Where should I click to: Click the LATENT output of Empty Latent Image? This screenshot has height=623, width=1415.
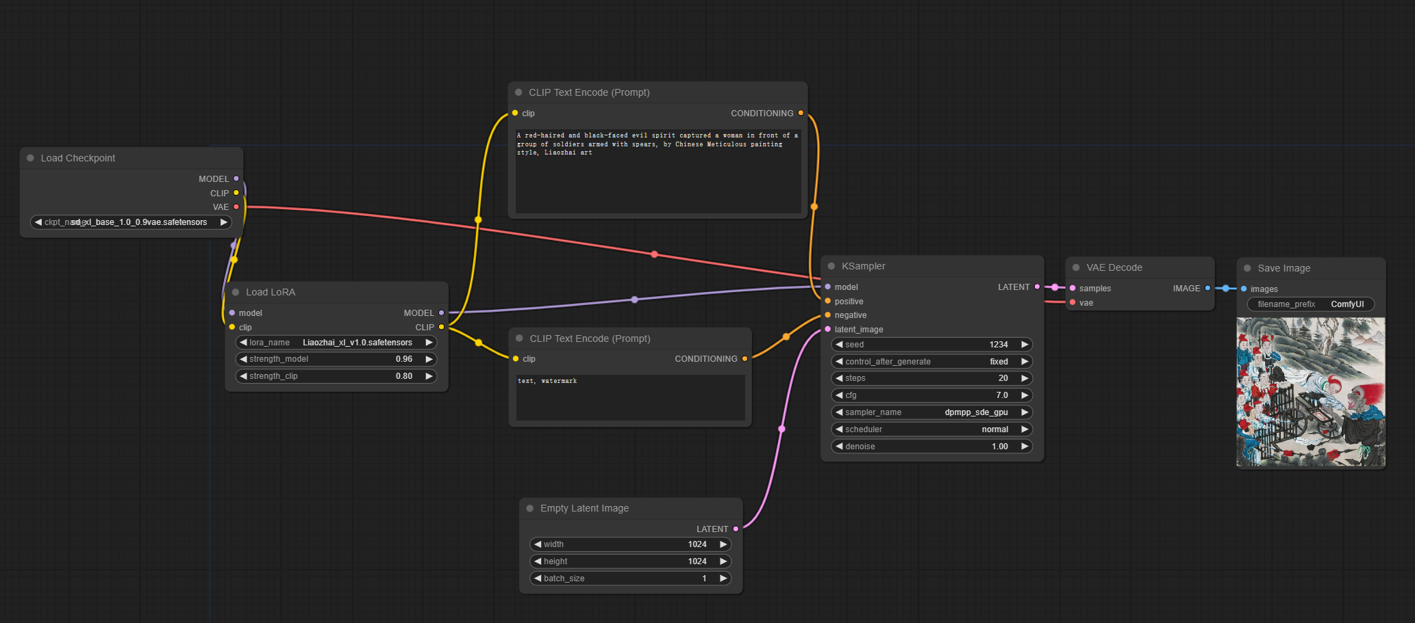click(736, 528)
